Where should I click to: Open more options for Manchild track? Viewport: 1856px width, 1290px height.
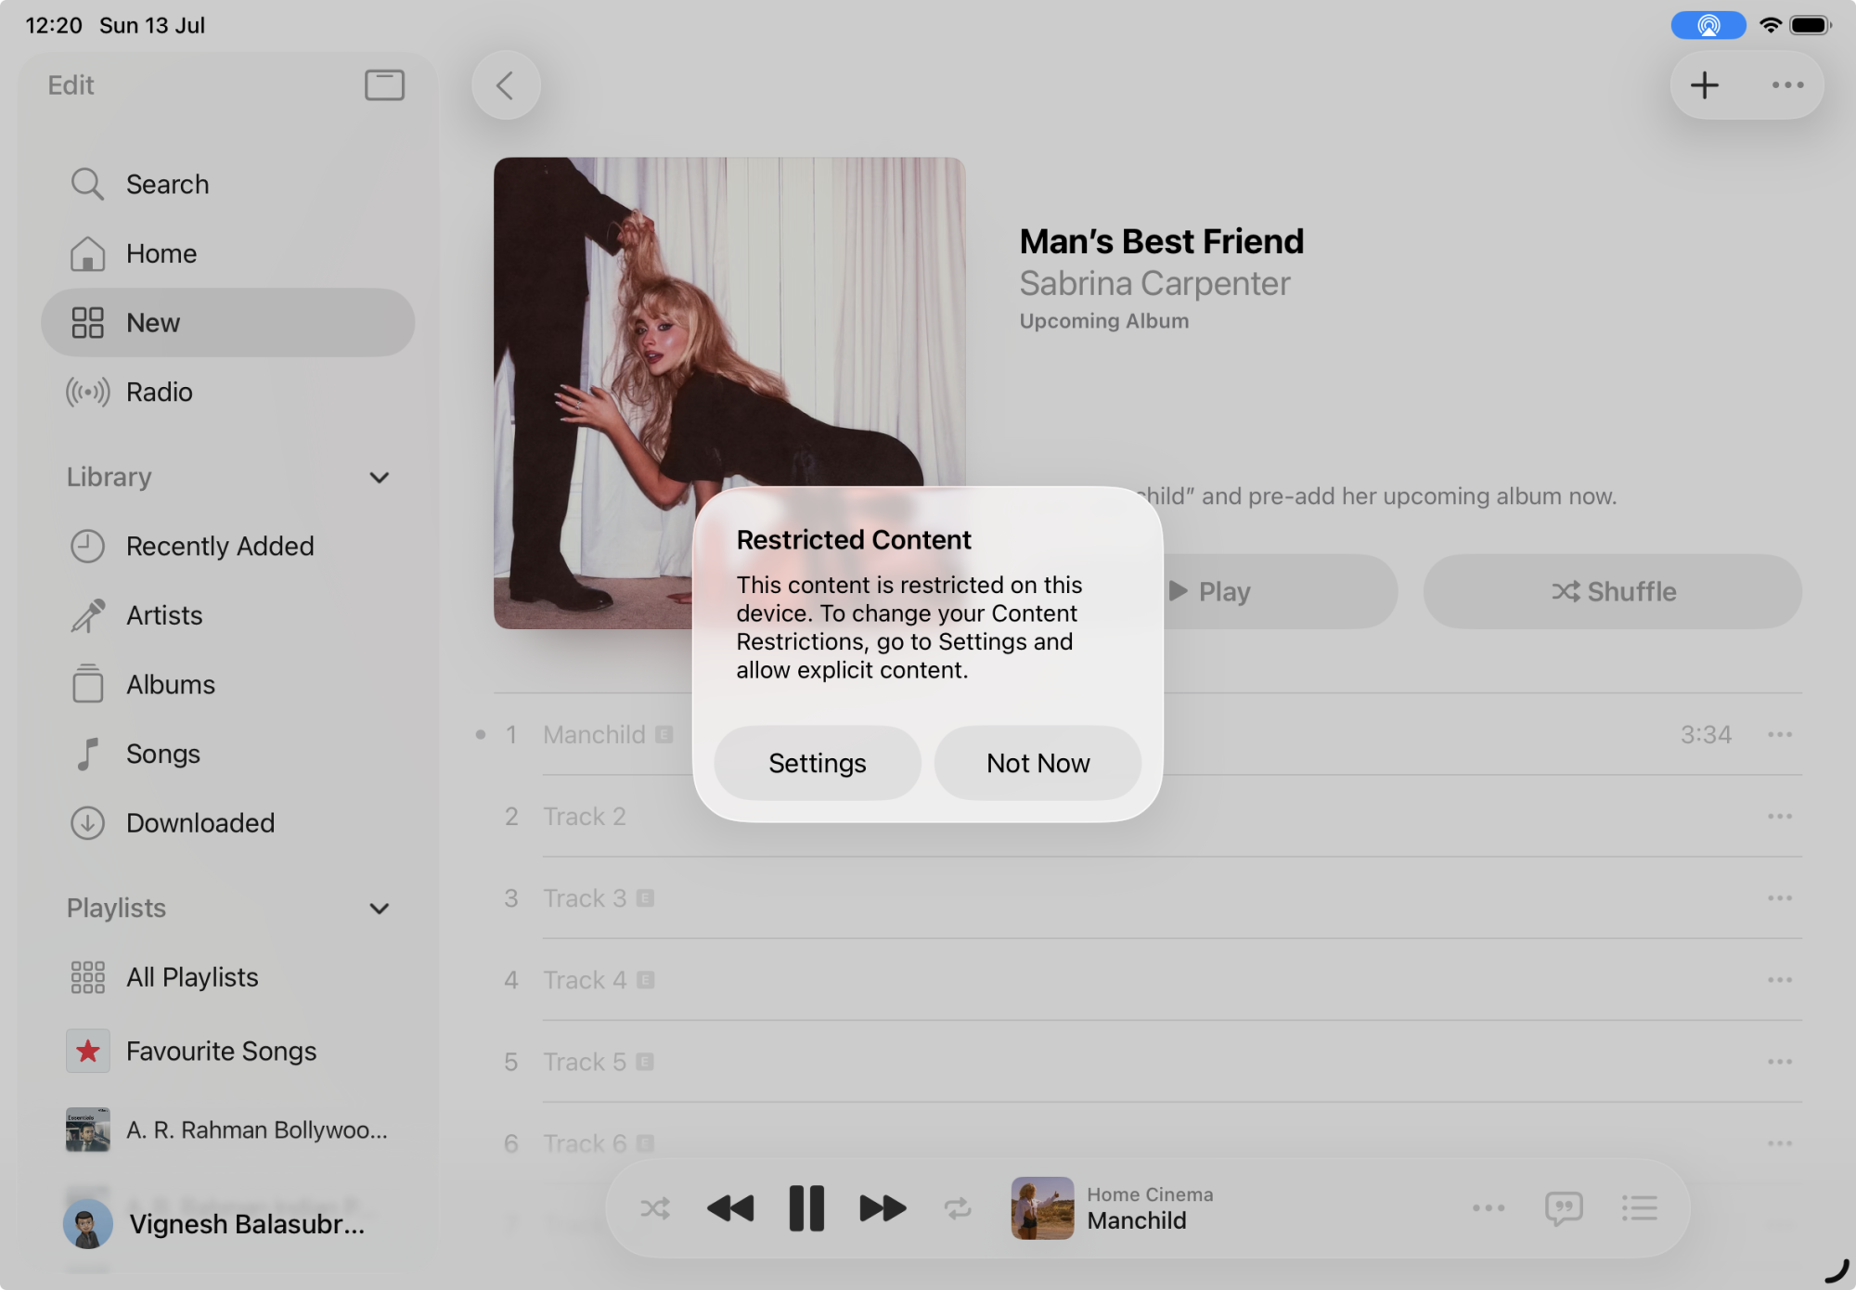click(1779, 735)
